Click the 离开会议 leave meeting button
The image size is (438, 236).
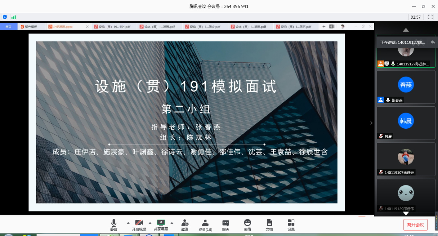[415, 225]
